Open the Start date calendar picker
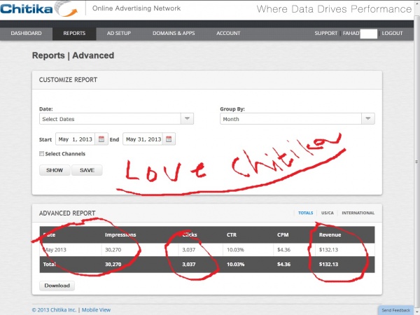This screenshot has height=315, width=420. pyautogui.click(x=101, y=139)
